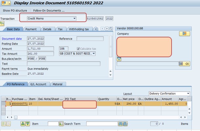Click the Amount cell 1,450.00

point(170,104)
